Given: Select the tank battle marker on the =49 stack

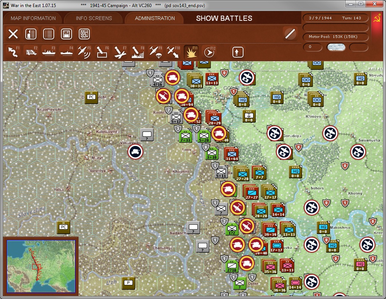Looking at the screenshot, I should point(219,133).
